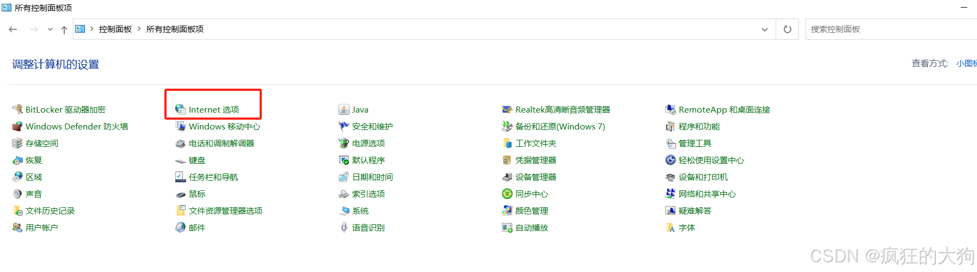977x272 pixels.
Task: Click the forward navigation arrow
Action: click(34, 29)
